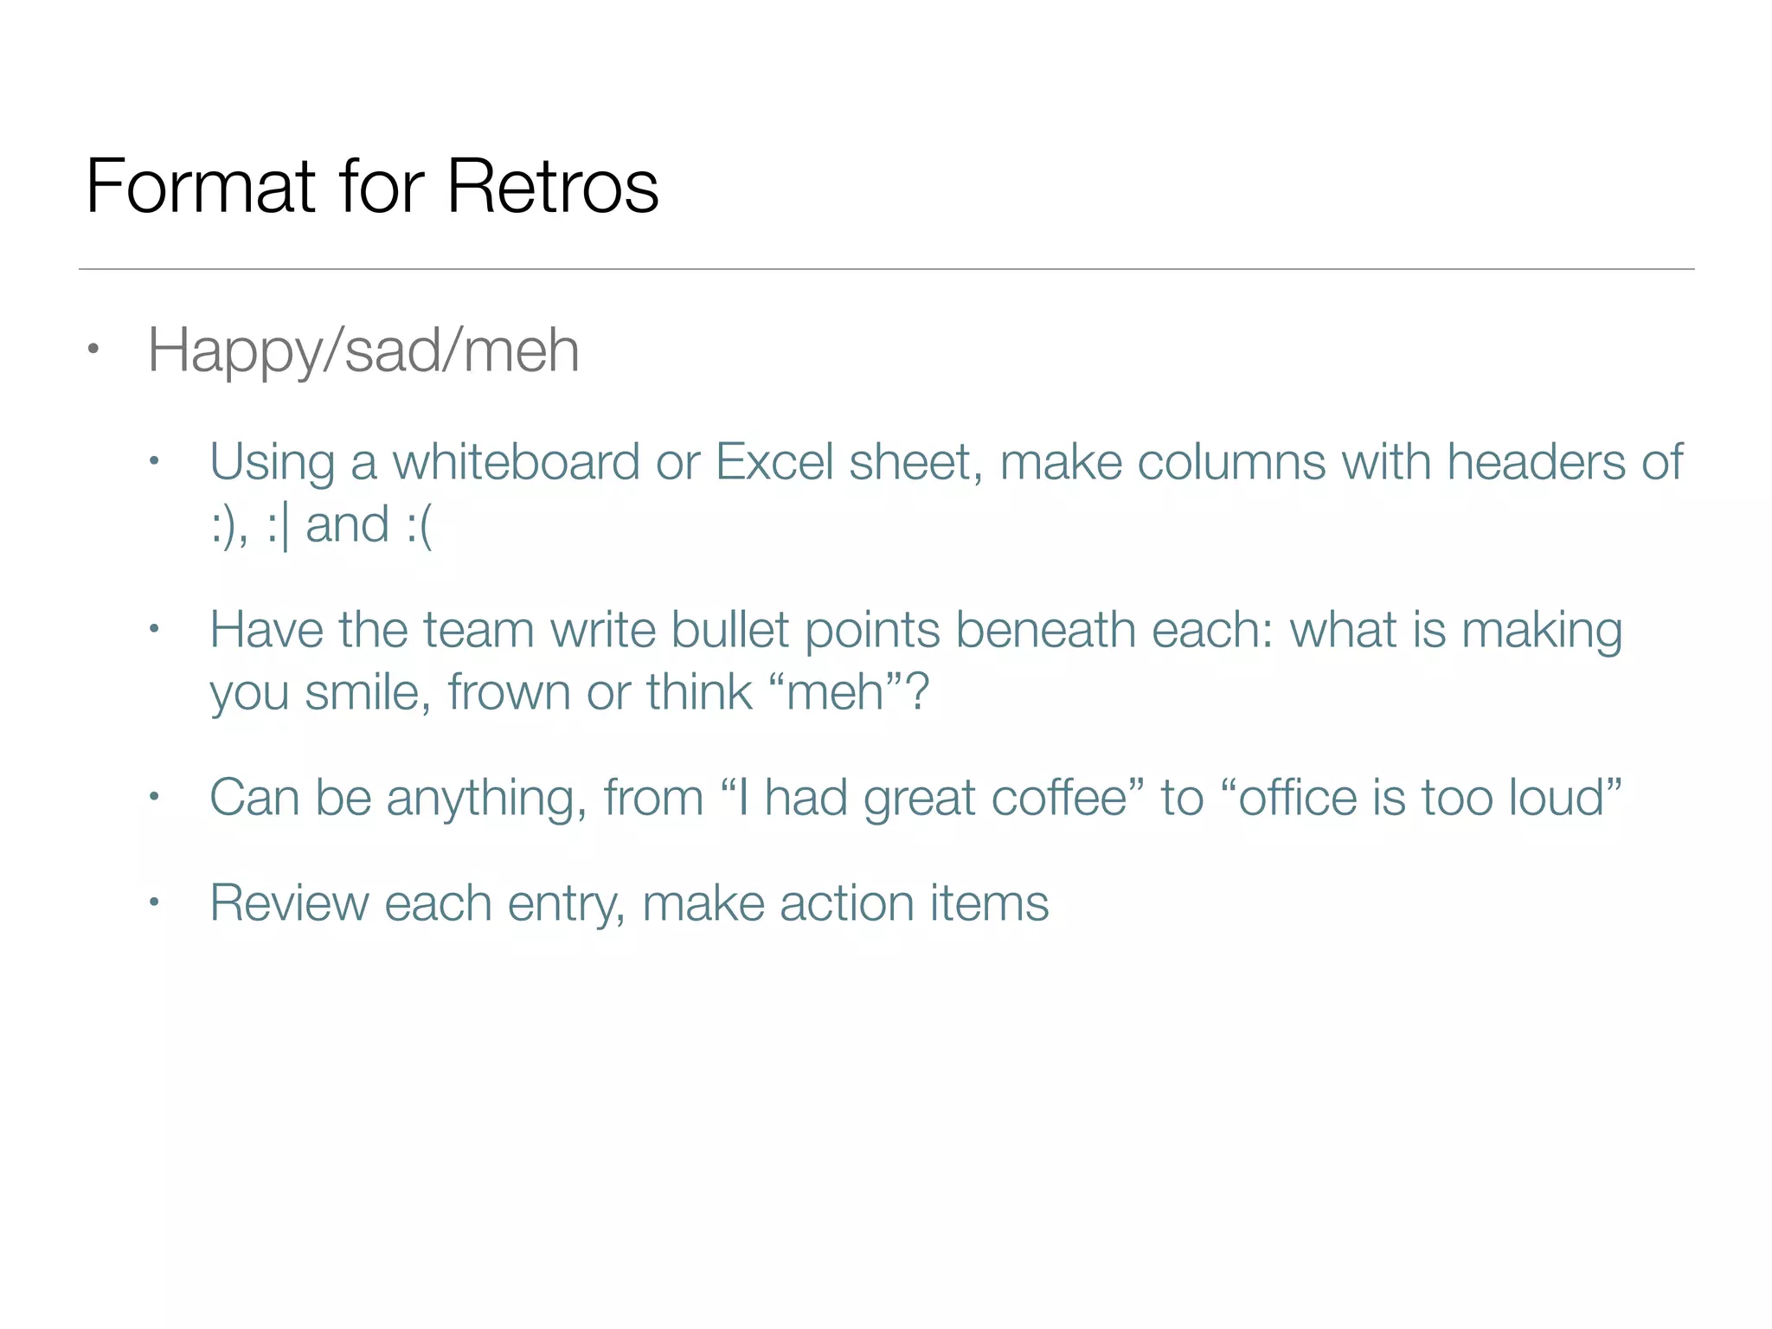Click the bullet dot before "Happy/sad/meh"
1772x1329 pixels.
(93, 350)
